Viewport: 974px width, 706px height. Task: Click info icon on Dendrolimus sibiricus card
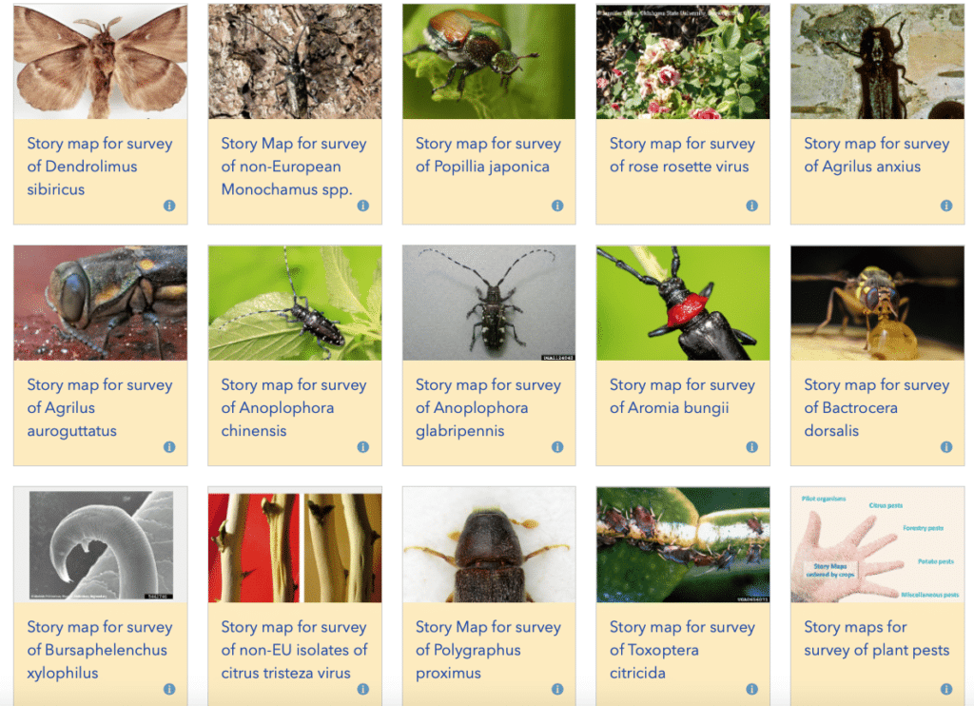click(169, 206)
